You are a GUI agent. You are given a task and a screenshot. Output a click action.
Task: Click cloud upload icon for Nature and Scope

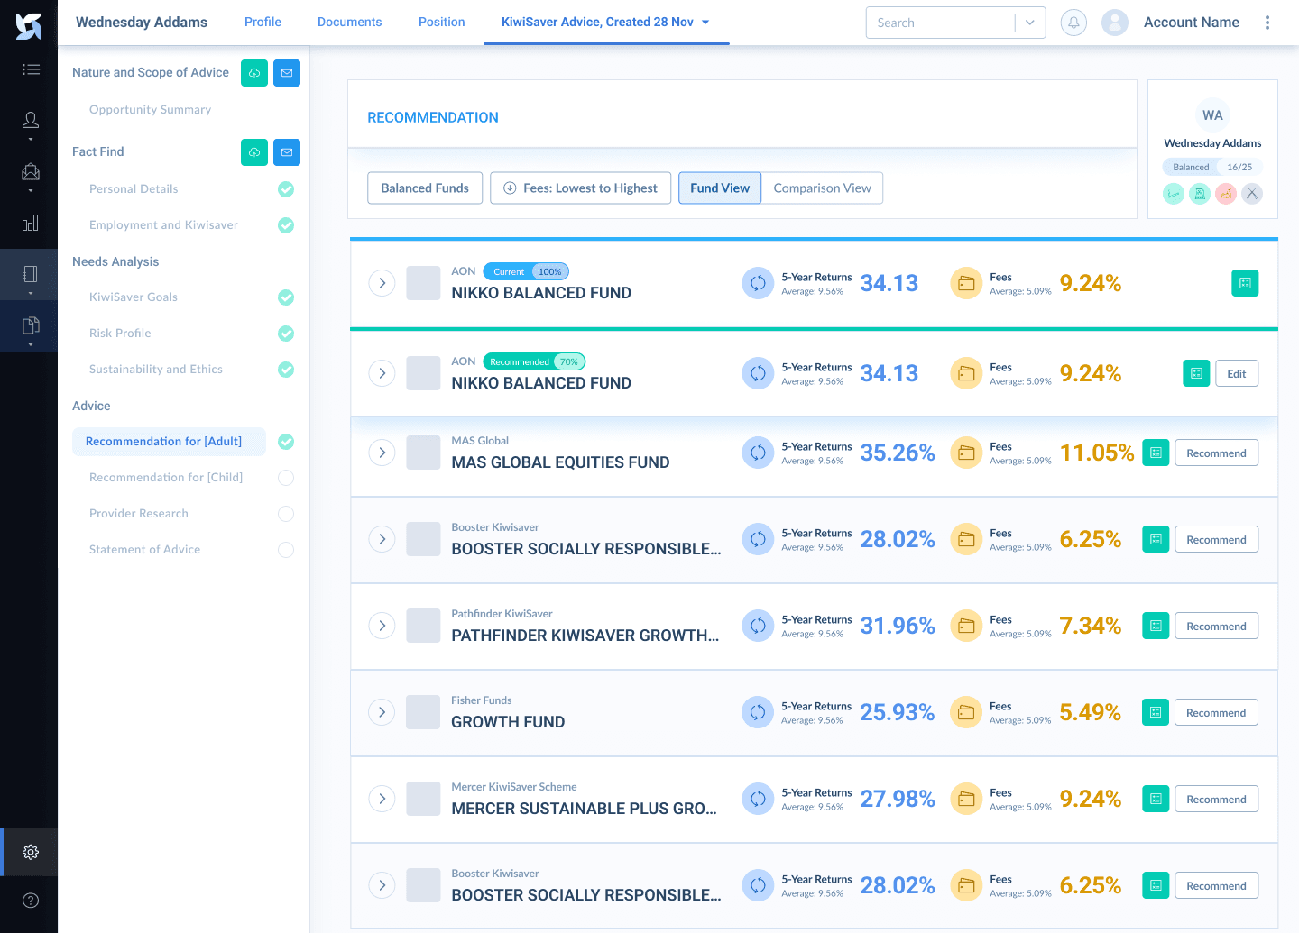[254, 73]
